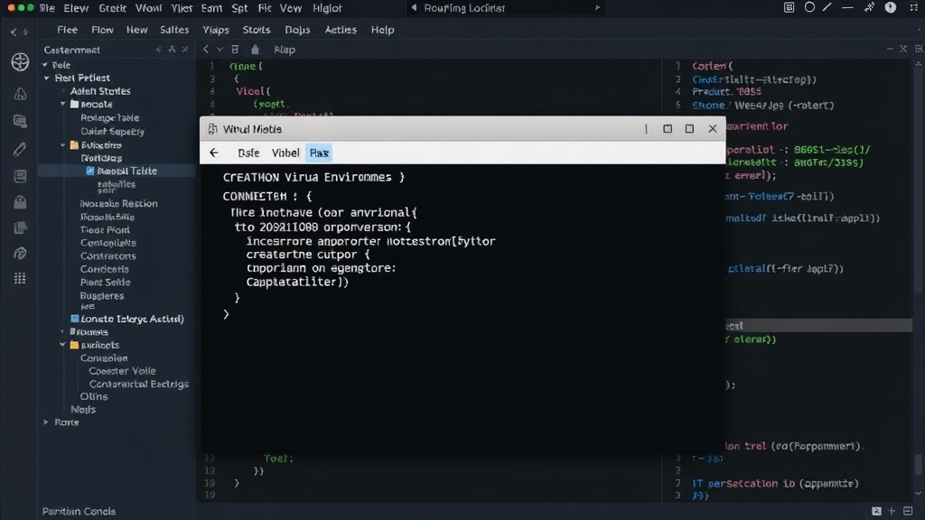Viewport: 925px width, 520px height.
Task: Select the lnoteatte Rection tree item
Action: [118, 203]
